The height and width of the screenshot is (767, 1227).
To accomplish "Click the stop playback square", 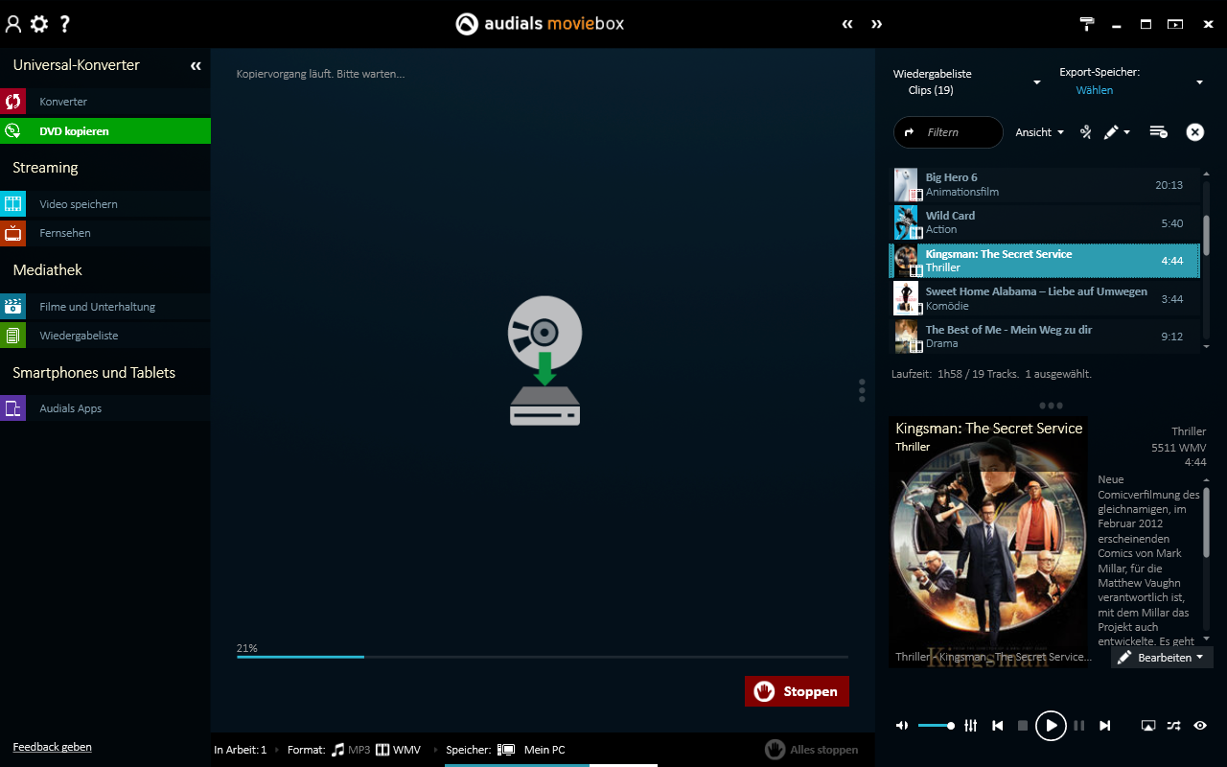I will pos(1023,726).
